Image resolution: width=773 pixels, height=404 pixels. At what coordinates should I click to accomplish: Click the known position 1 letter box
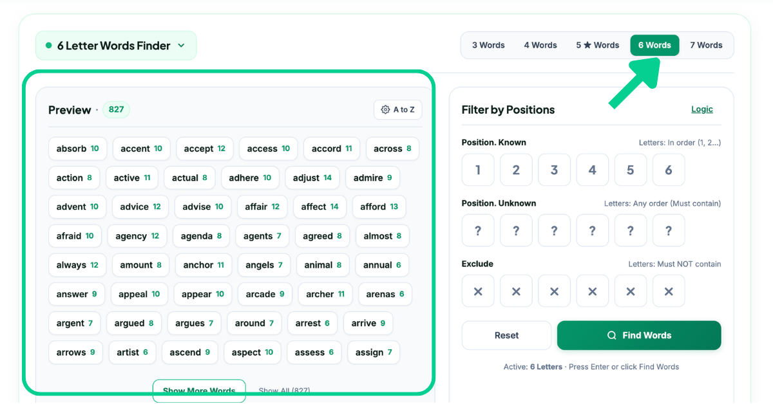[478, 170]
